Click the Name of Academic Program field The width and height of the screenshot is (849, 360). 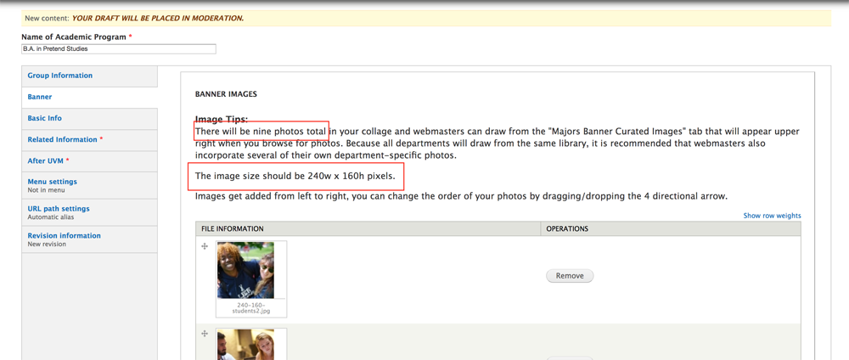point(119,48)
